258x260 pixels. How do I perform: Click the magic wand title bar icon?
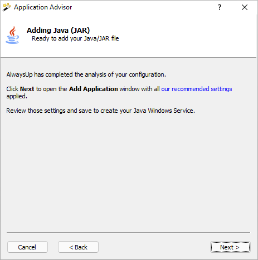(x=7, y=7)
